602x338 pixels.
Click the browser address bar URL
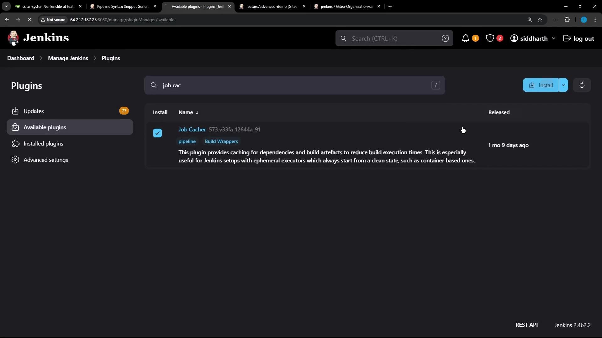(x=122, y=20)
